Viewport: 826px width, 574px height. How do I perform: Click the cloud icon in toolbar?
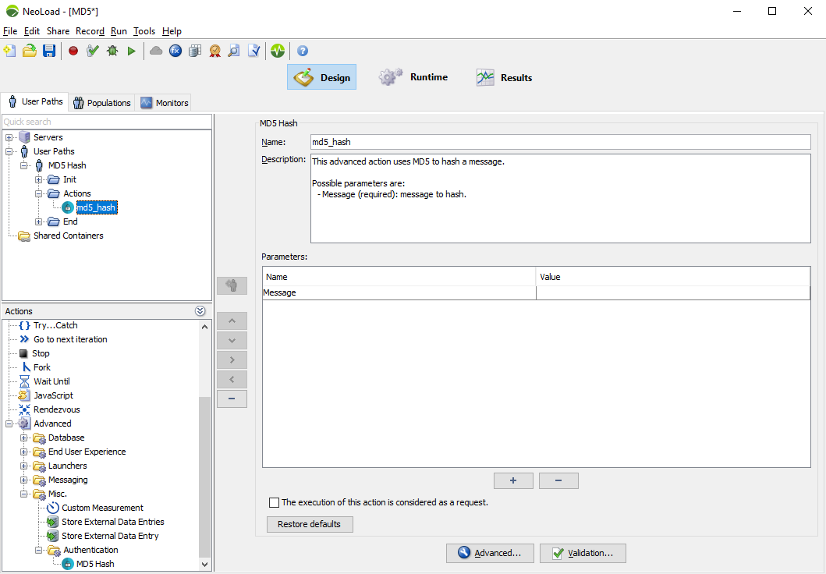coord(156,51)
